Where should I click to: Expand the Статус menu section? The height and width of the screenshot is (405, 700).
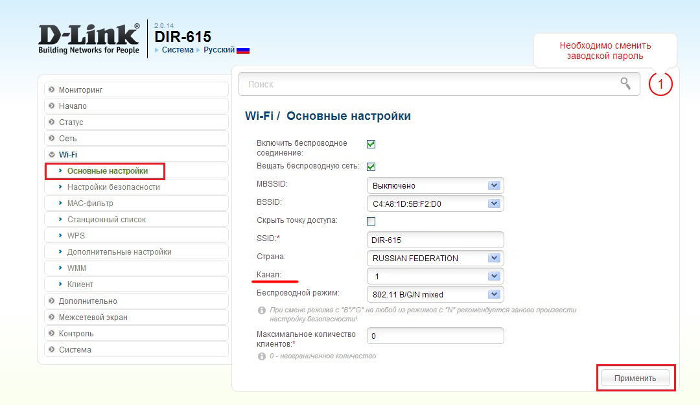pyautogui.click(x=136, y=122)
